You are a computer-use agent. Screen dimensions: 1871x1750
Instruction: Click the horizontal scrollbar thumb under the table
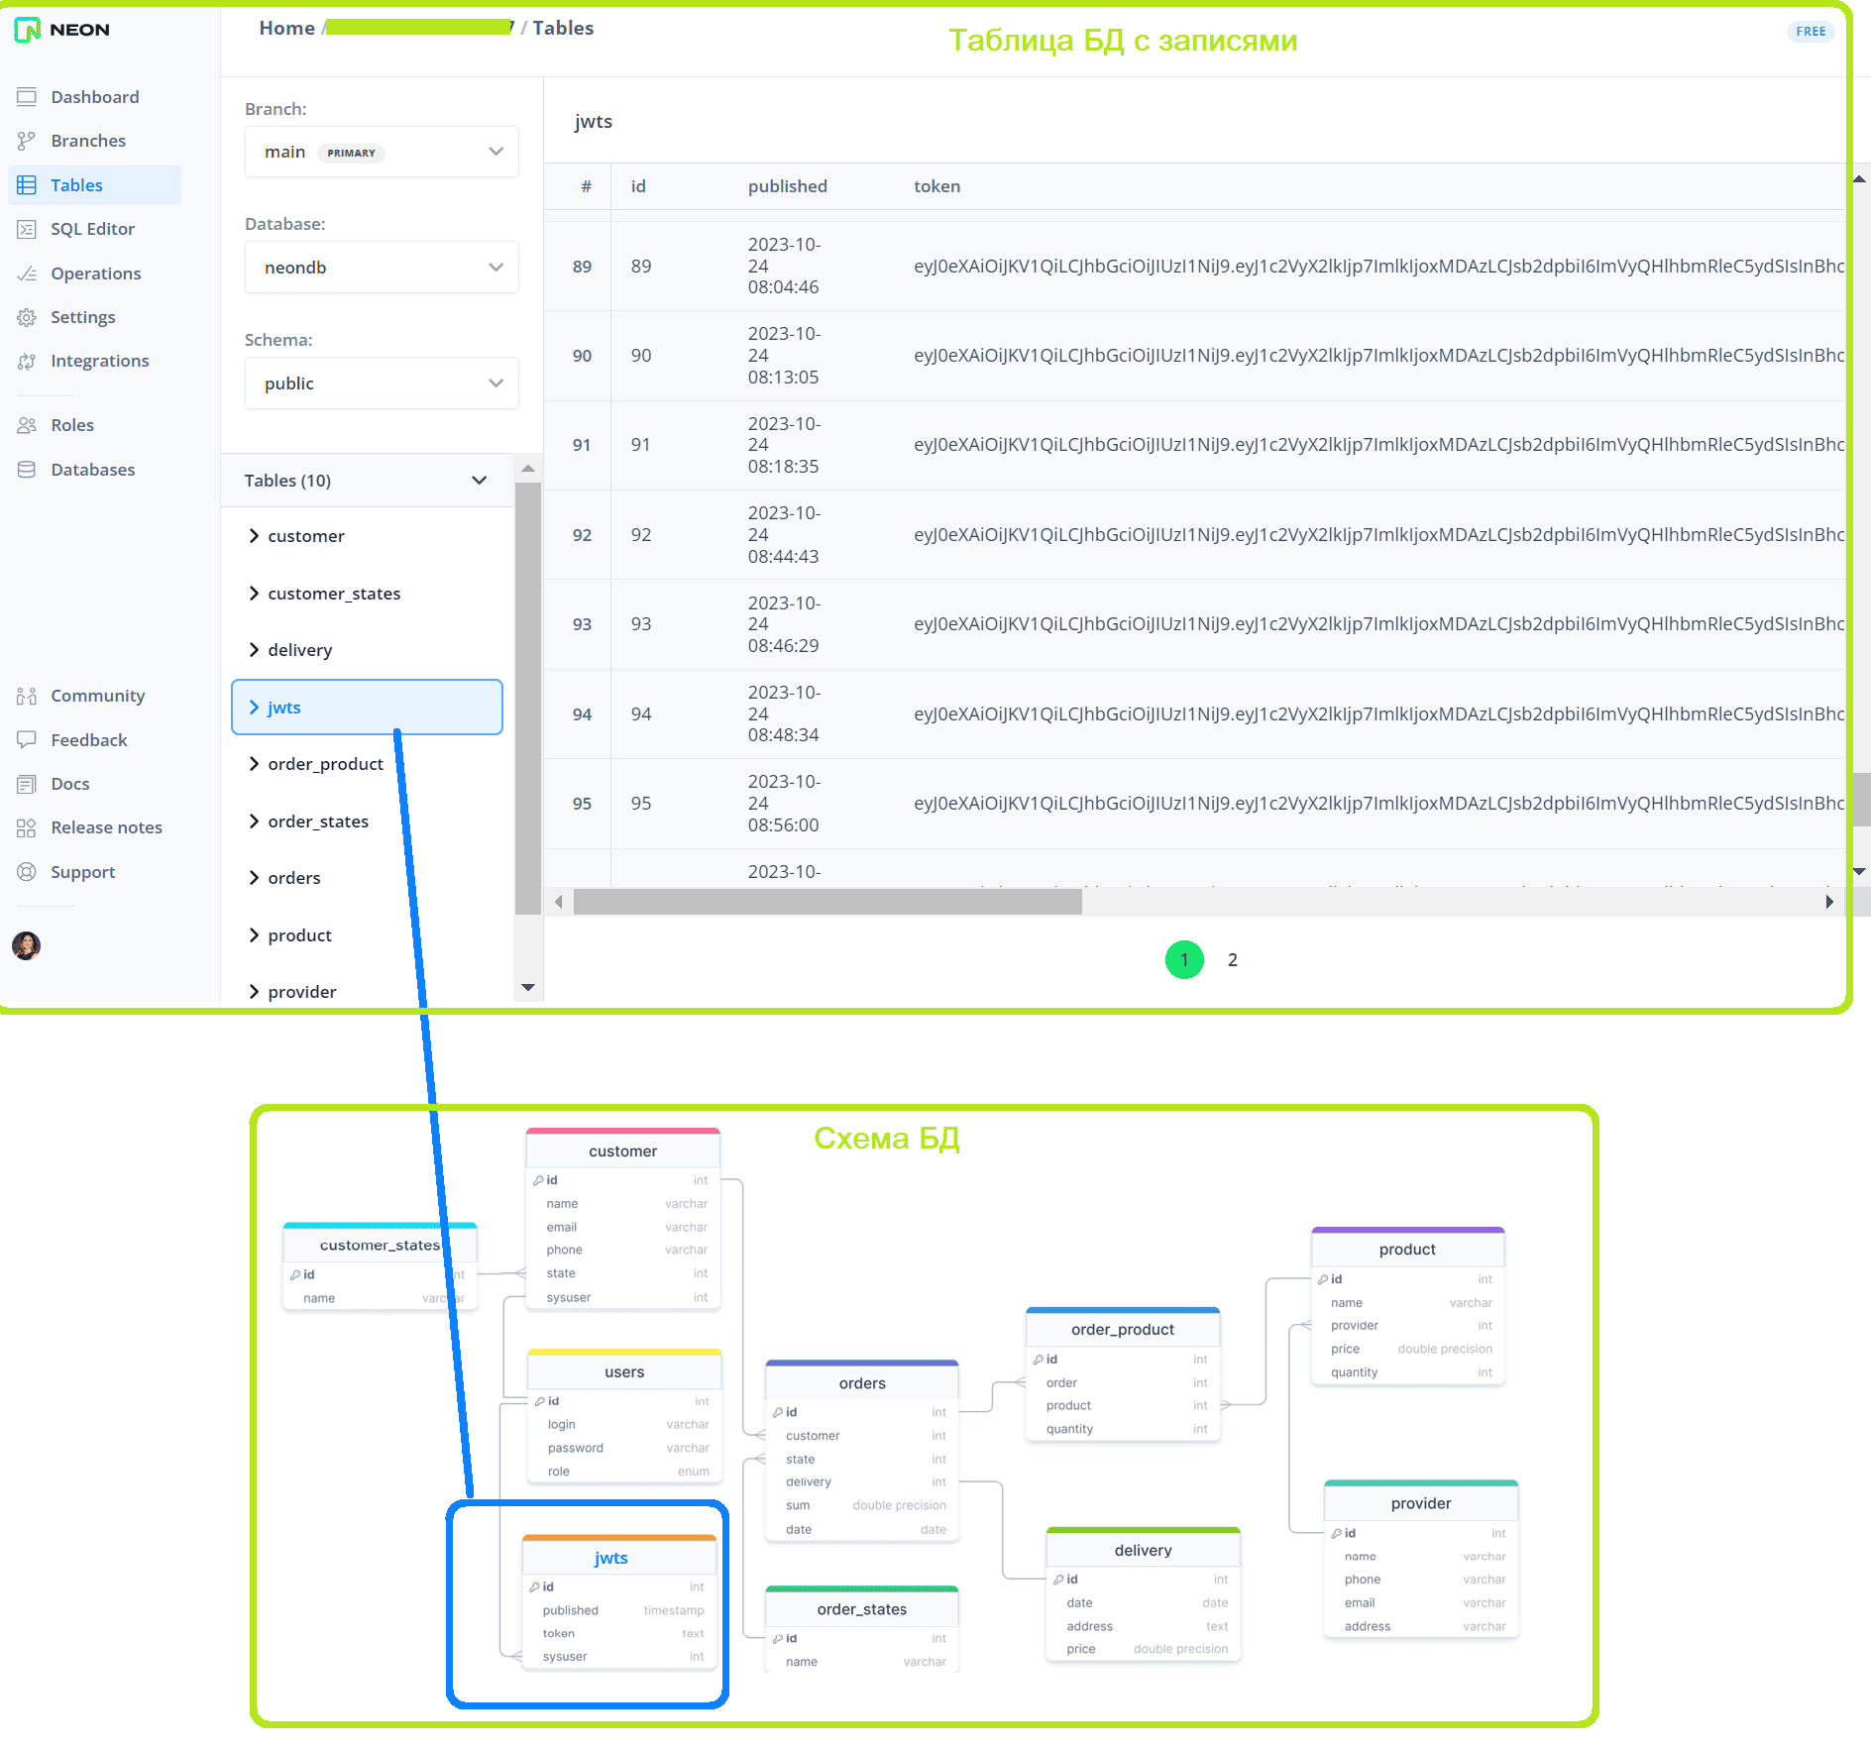[x=827, y=902]
